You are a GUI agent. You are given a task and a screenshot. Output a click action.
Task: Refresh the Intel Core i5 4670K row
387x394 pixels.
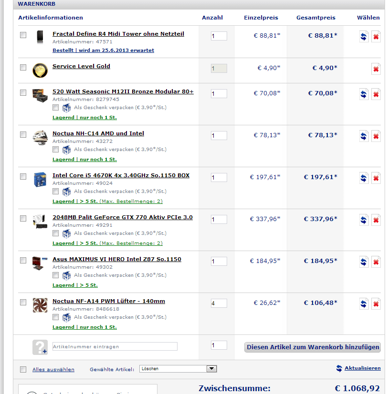(364, 178)
